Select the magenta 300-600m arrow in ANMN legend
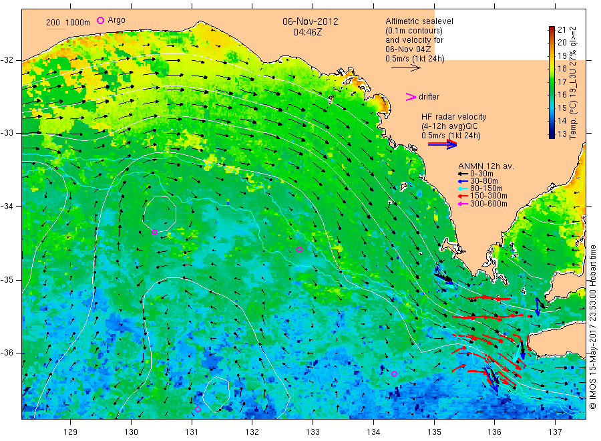 coord(463,204)
